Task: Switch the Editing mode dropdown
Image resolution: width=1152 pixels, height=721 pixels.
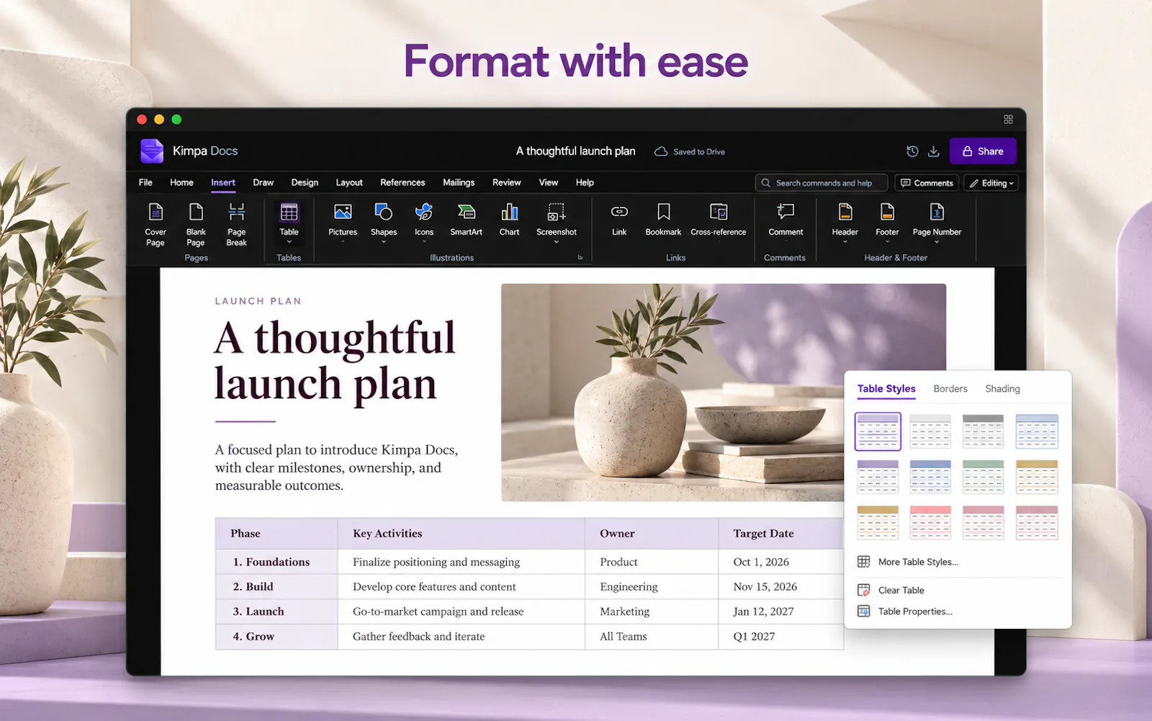Action: point(991,183)
